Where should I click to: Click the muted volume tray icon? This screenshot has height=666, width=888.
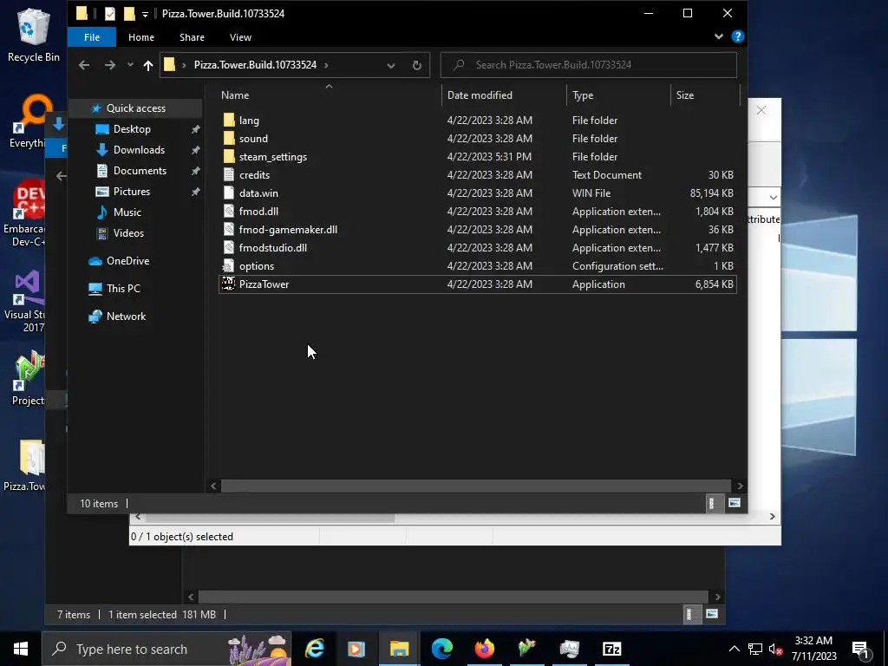[775, 649]
